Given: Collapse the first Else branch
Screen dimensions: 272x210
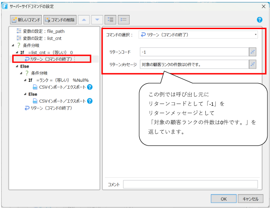Looking at the screenshot, I should point(17,66).
